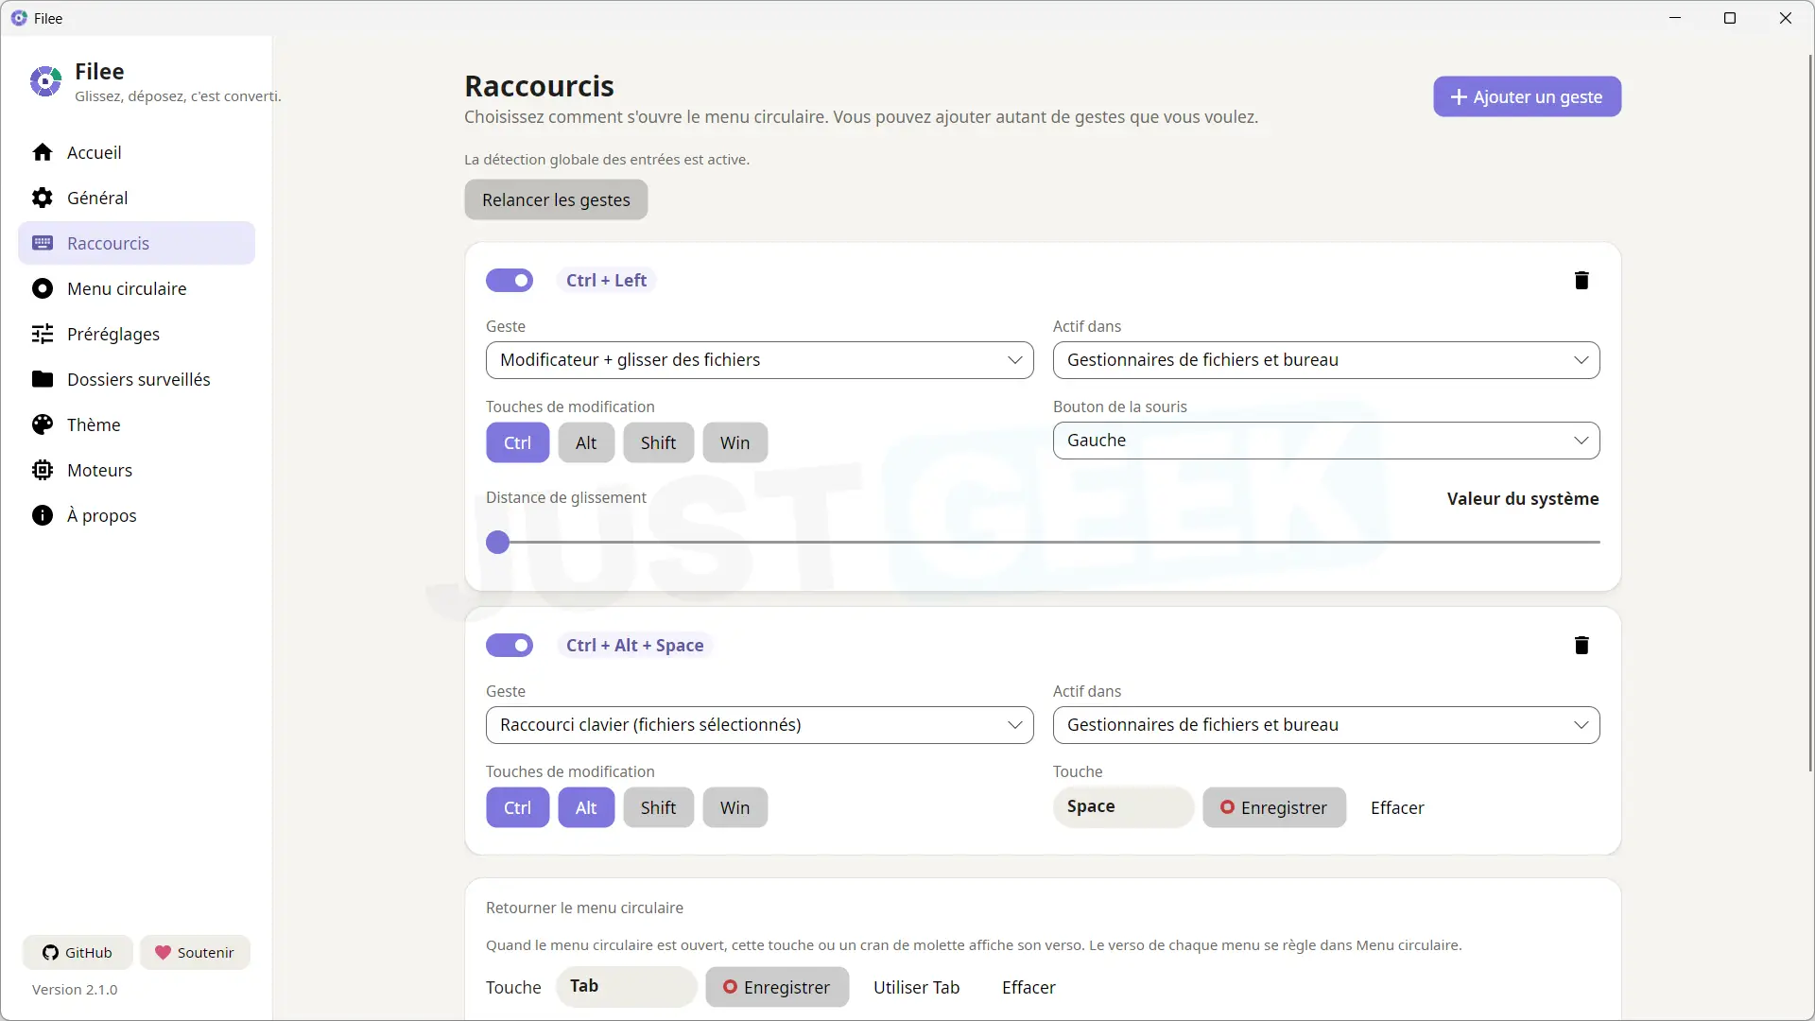The width and height of the screenshot is (1815, 1021).
Task: Click the Relancer les gestes button
Action: click(x=556, y=199)
